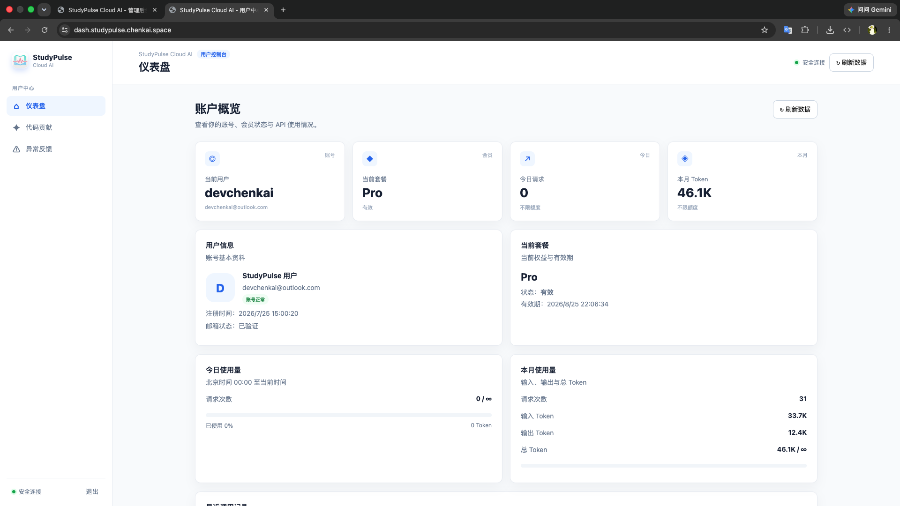The height and width of the screenshot is (506, 900).
Task: Click the 2026/7/25 15:00:20 registration time
Action: (x=268, y=313)
